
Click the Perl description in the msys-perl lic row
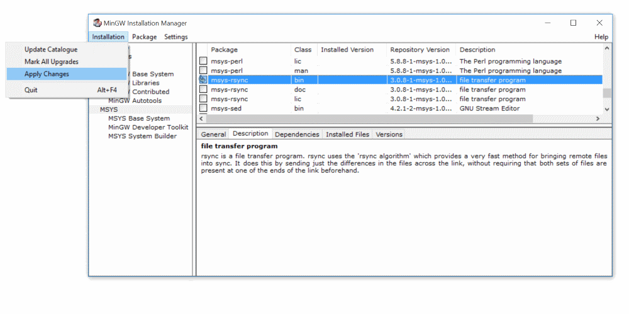click(511, 62)
